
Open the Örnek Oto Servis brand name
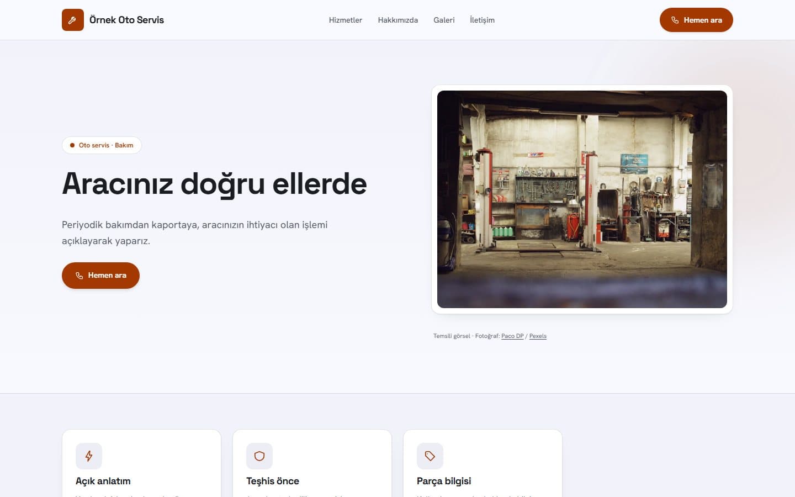coord(126,20)
